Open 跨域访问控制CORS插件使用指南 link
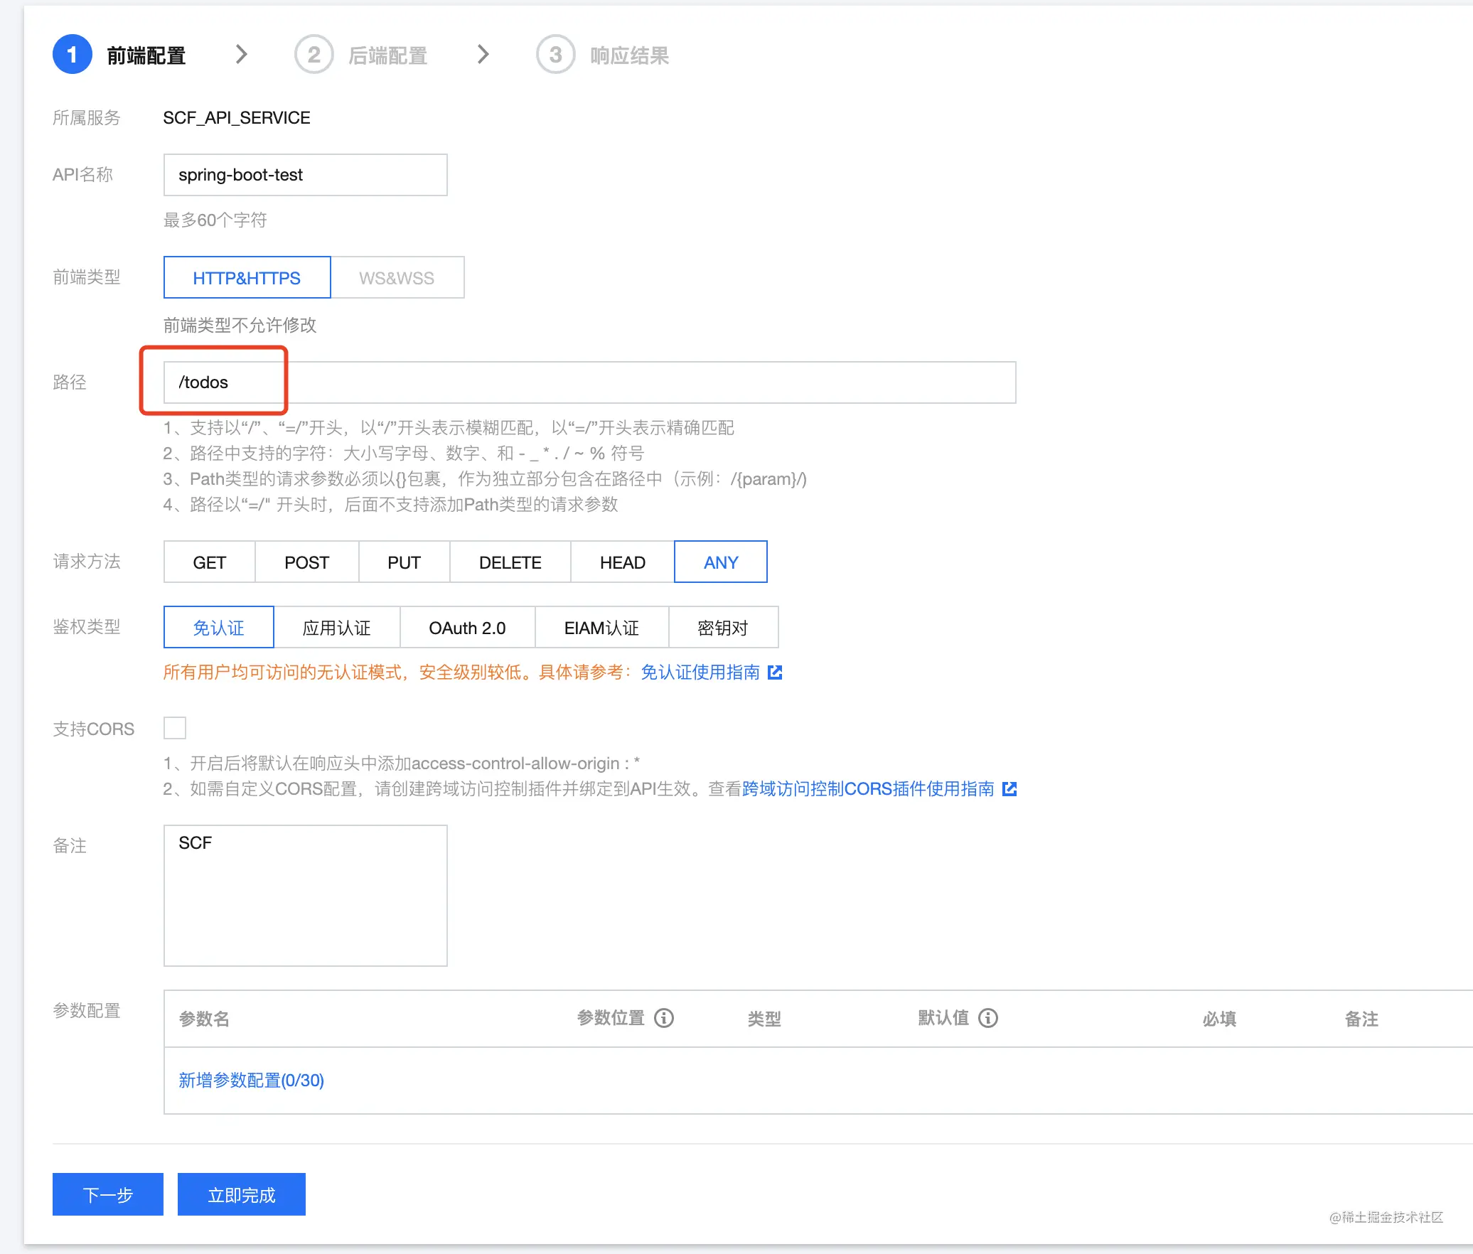The width and height of the screenshot is (1473, 1254). click(868, 788)
